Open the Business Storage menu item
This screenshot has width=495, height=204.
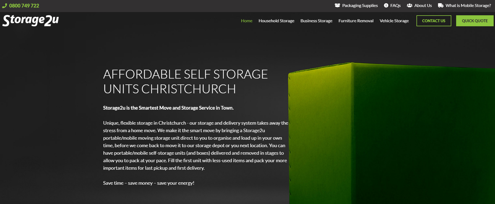(x=316, y=21)
